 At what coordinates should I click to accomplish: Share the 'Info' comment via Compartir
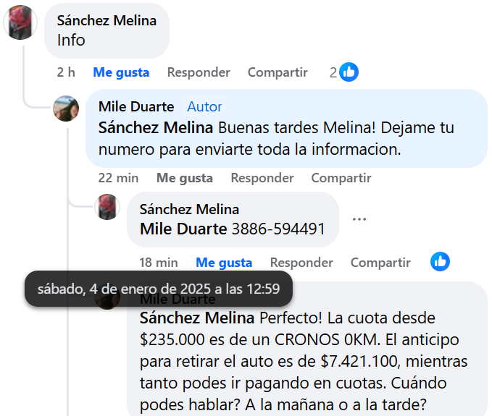278,72
